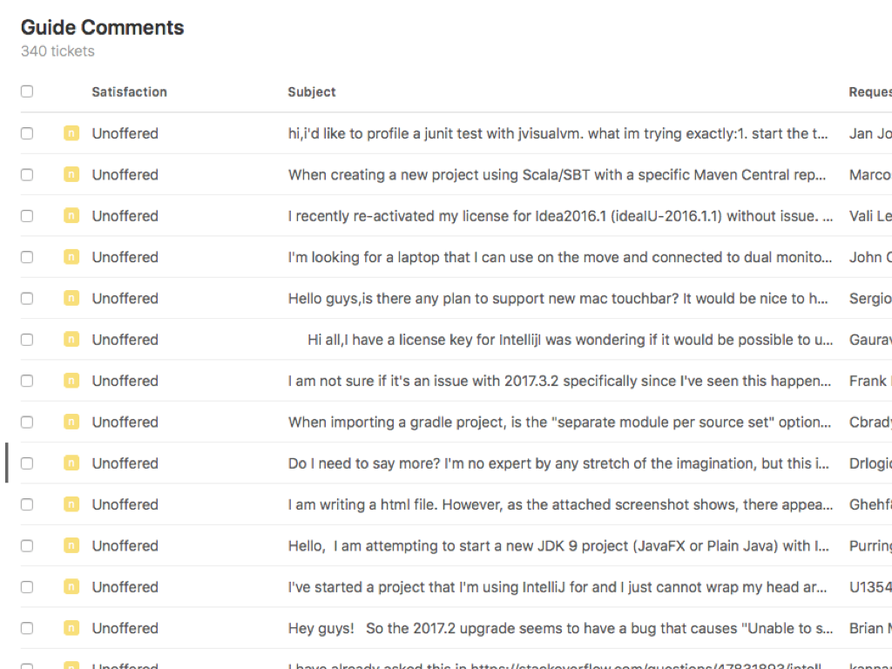892x669 pixels.
Task: Click the status badge on the JDK 9 project ticket
Action: click(71, 546)
